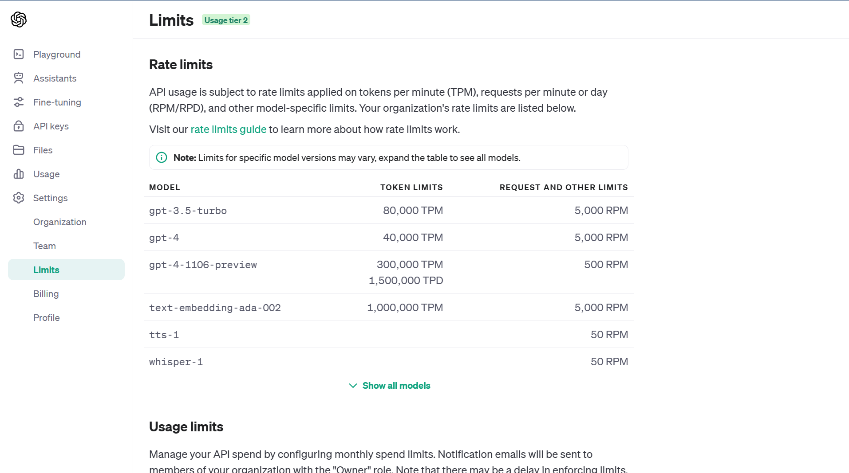This screenshot has height=473, width=849.
Task: Click the Limits page title
Action: tap(171, 20)
